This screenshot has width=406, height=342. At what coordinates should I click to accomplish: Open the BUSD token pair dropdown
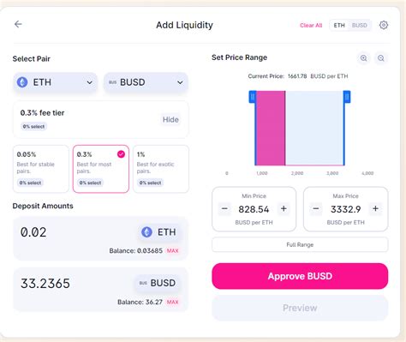point(146,82)
